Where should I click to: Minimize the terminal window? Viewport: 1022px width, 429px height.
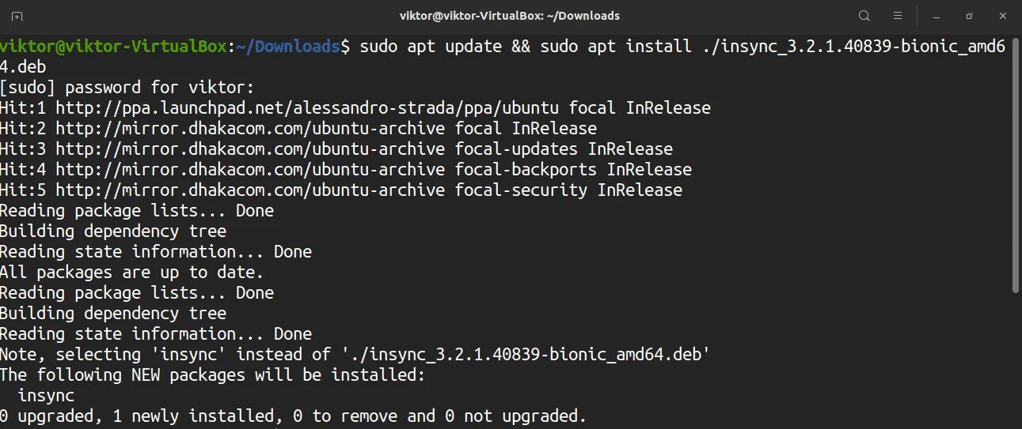(936, 16)
